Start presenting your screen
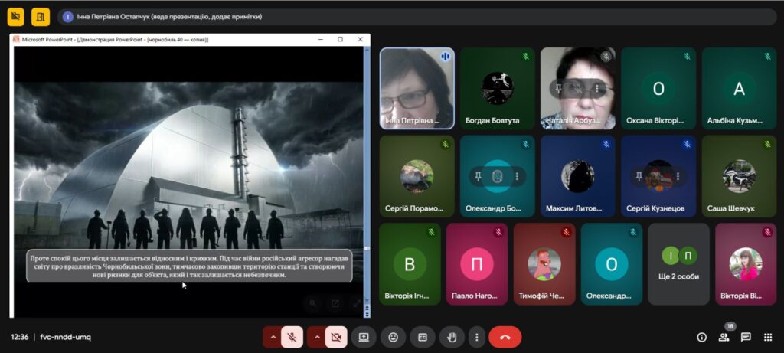 pyautogui.click(x=364, y=337)
